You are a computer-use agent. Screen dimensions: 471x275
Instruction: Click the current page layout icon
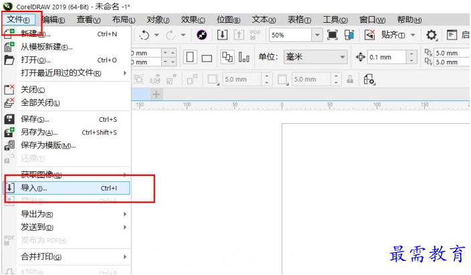tap(244, 57)
